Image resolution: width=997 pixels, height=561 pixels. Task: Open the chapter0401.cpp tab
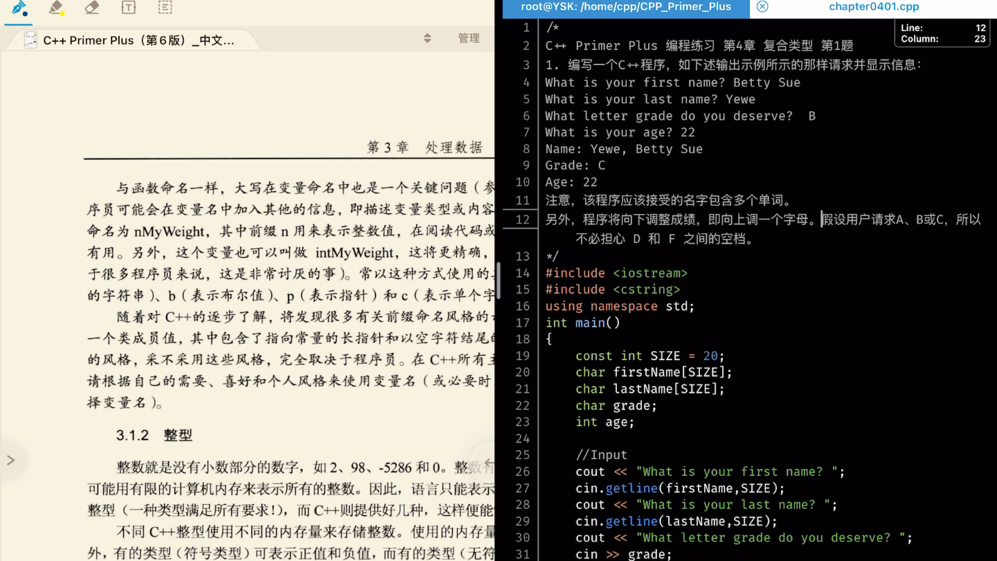tap(874, 7)
